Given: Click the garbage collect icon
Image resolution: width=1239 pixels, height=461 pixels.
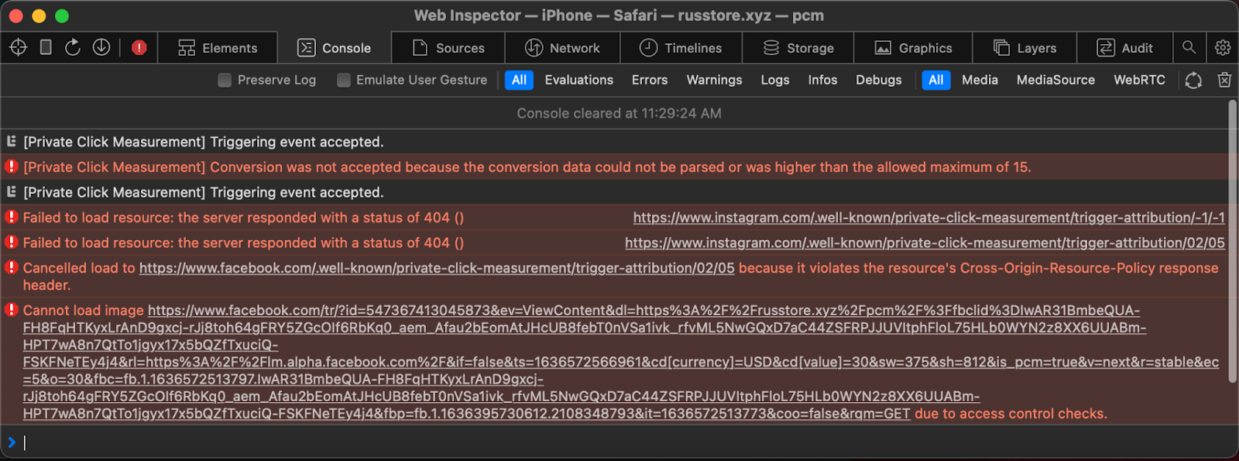Looking at the screenshot, I should point(1193,80).
